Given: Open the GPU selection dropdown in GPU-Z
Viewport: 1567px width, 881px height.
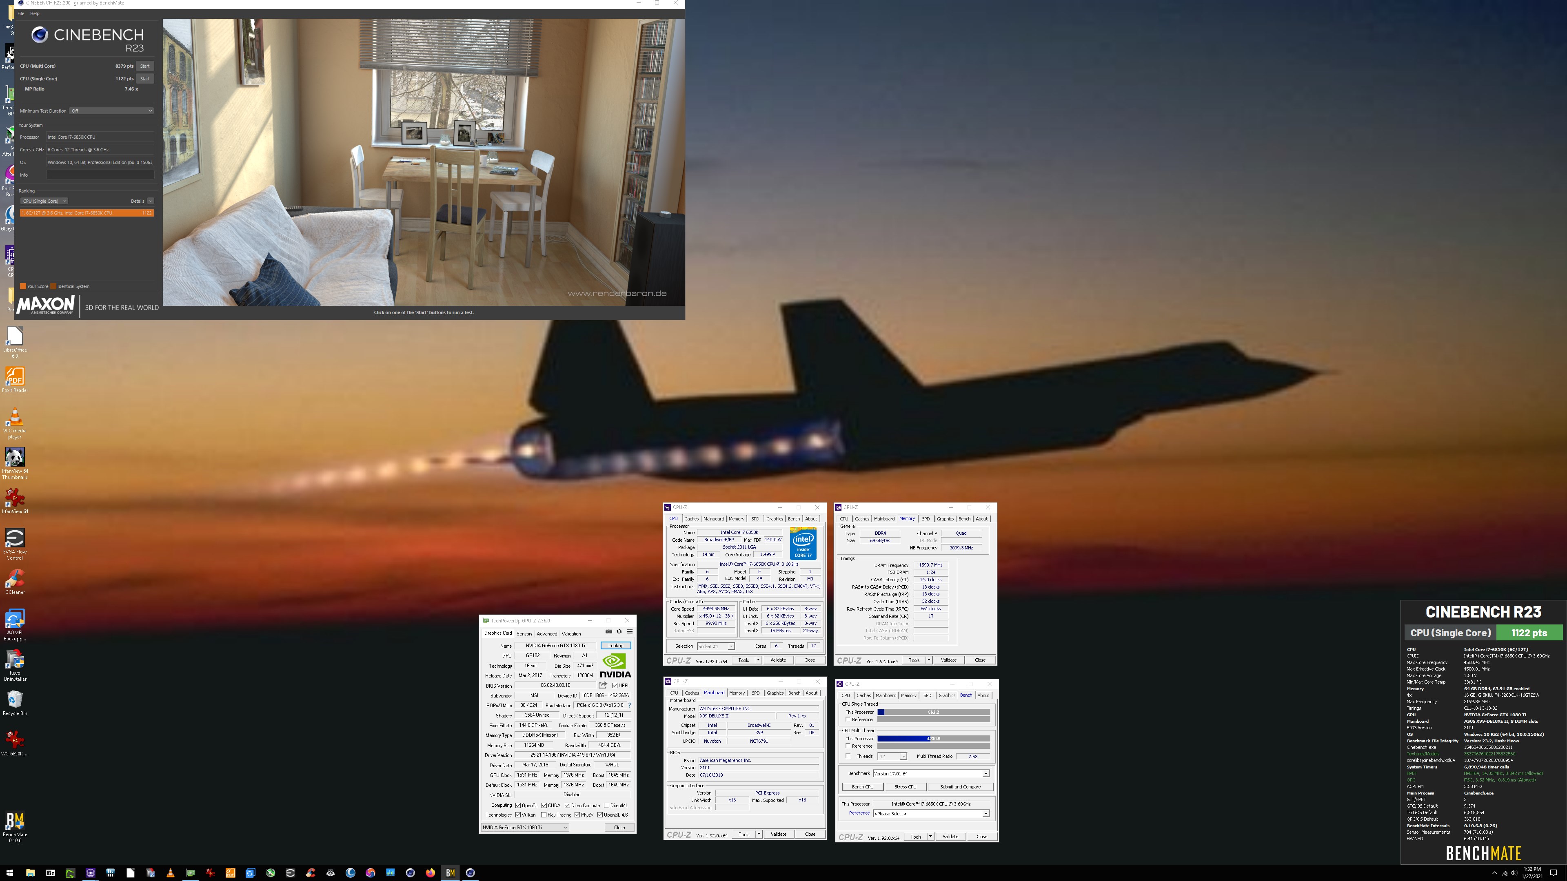Looking at the screenshot, I should tap(525, 828).
